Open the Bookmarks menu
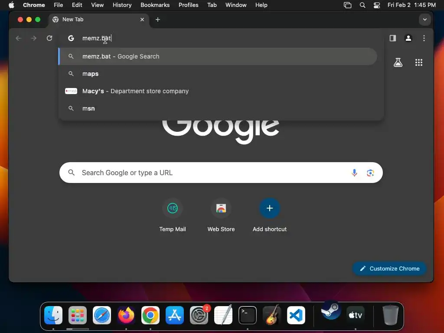Image resolution: width=444 pixels, height=333 pixels. tap(155, 5)
